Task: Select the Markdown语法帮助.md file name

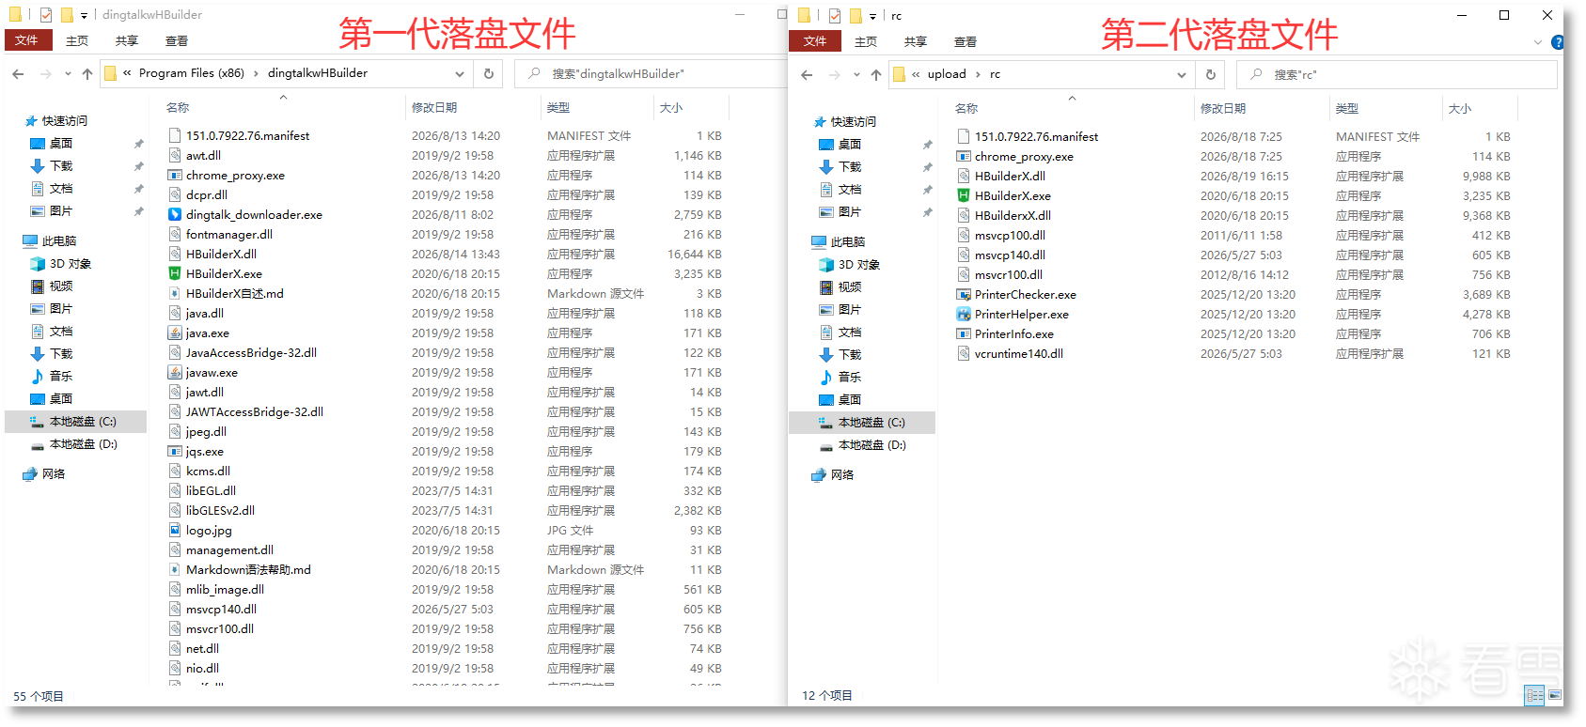Action: click(248, 569)
